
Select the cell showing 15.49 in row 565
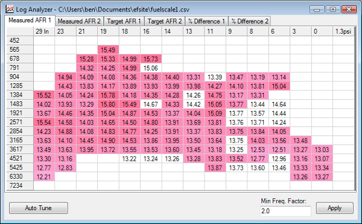point(108,49)
